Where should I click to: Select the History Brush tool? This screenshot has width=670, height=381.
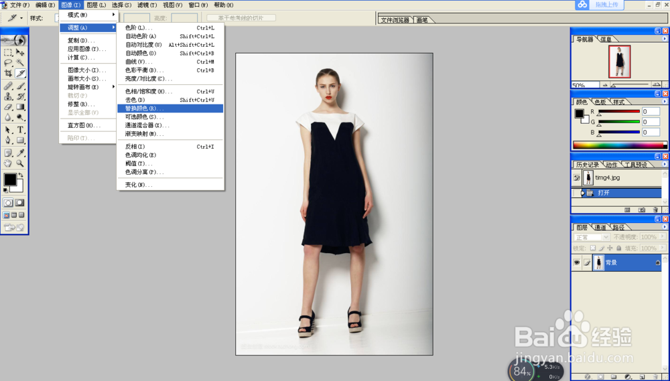pyautogui.click(x=20, y=96)
